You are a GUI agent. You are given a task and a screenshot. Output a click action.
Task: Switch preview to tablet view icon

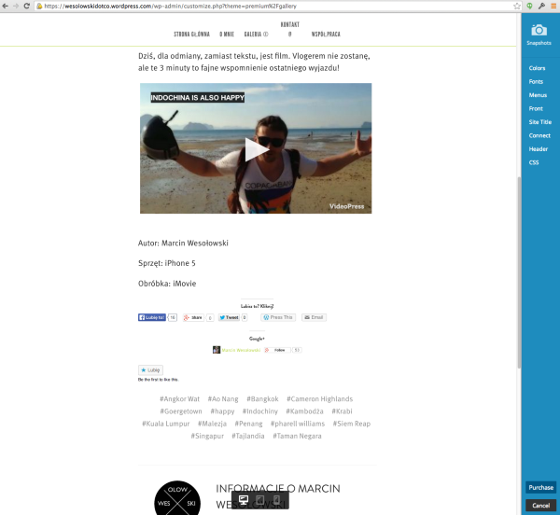tap(260, 500)
